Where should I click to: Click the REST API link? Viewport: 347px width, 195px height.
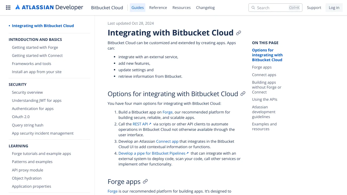pos(140,124)
